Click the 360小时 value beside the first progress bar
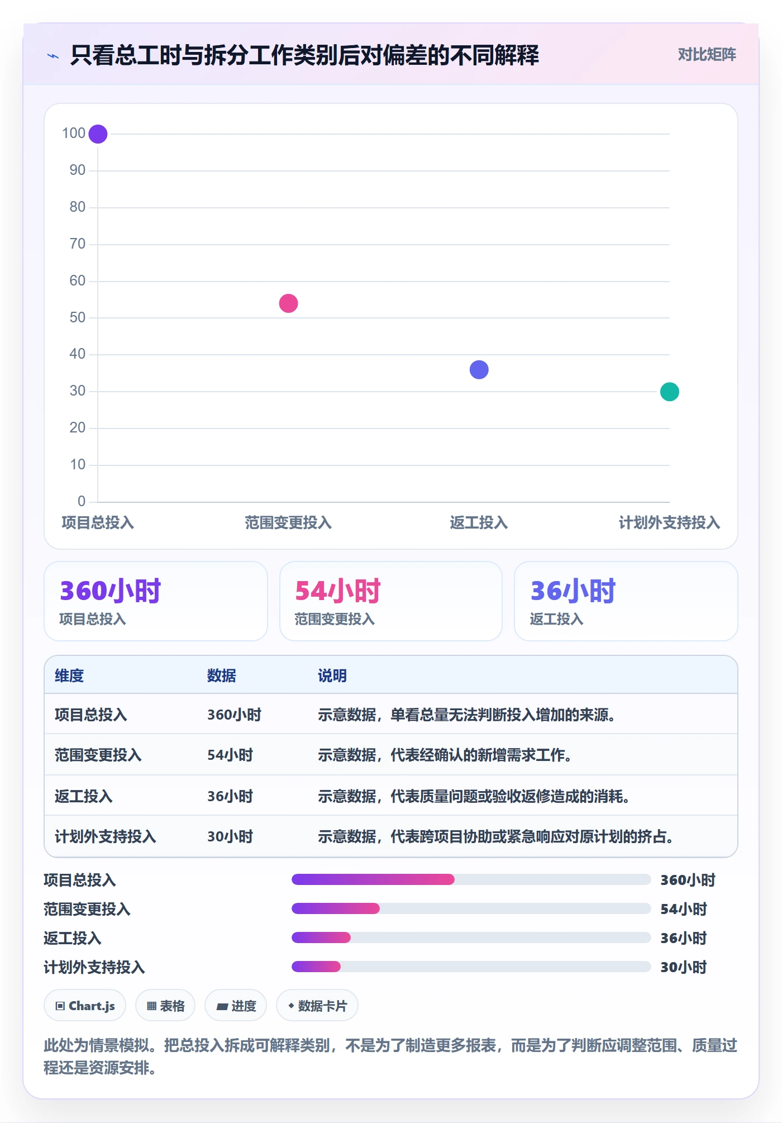Viewport: 782px width, 1123px height. click(x=688, y=880)
